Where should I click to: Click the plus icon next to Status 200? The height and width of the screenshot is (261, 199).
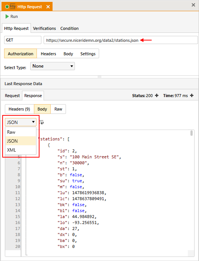[x=157, y=96]
